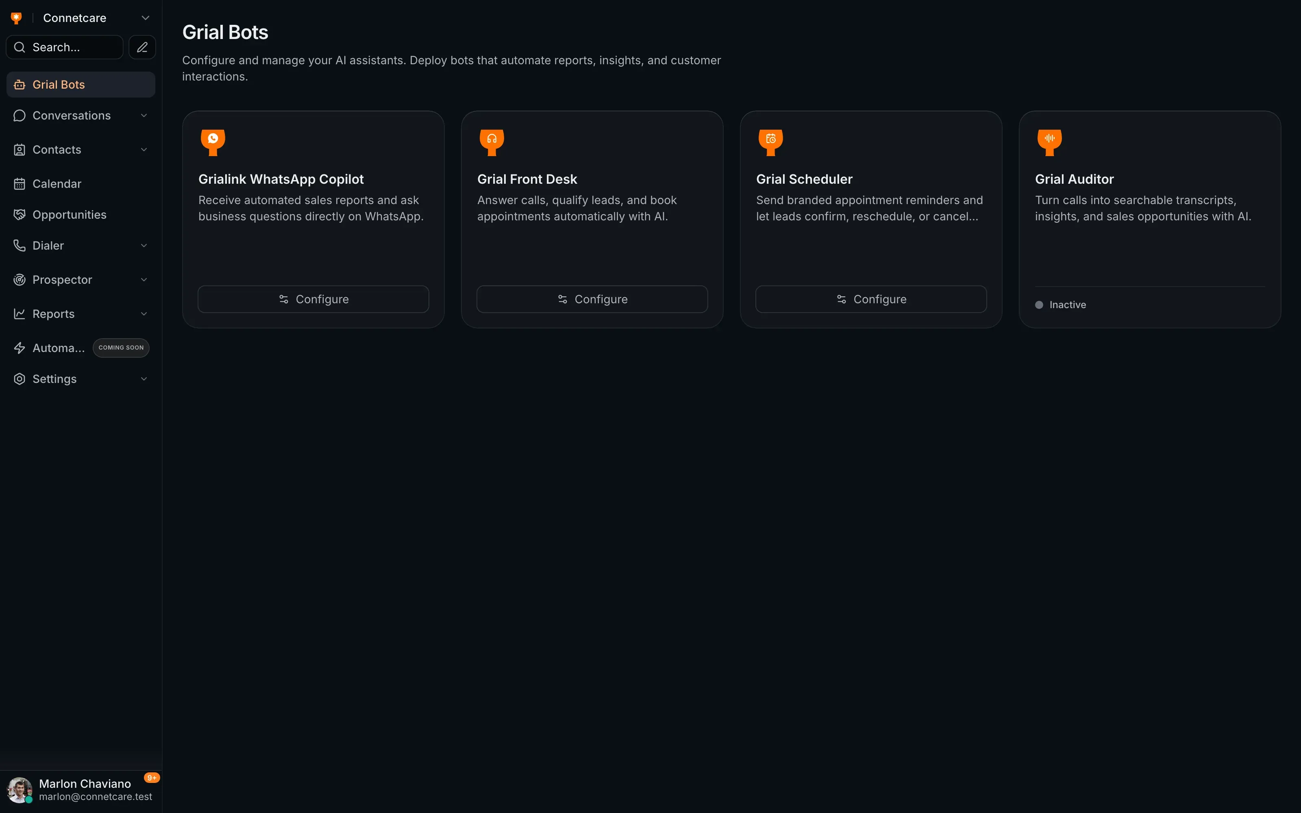Configure the Grial Scheduler bot
1301x813 pixels.
click(871, 300)
